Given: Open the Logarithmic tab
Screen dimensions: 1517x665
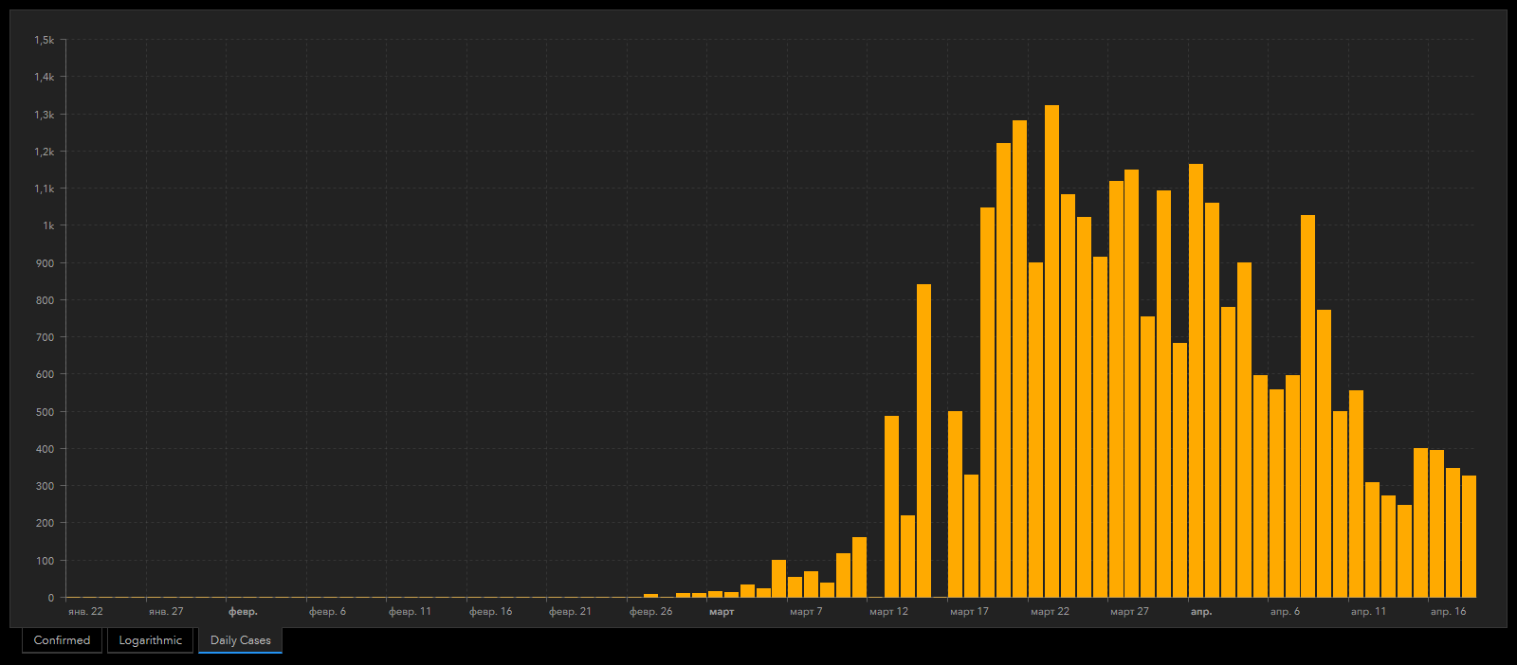Looking at the screenshot, I should point(150,640).
